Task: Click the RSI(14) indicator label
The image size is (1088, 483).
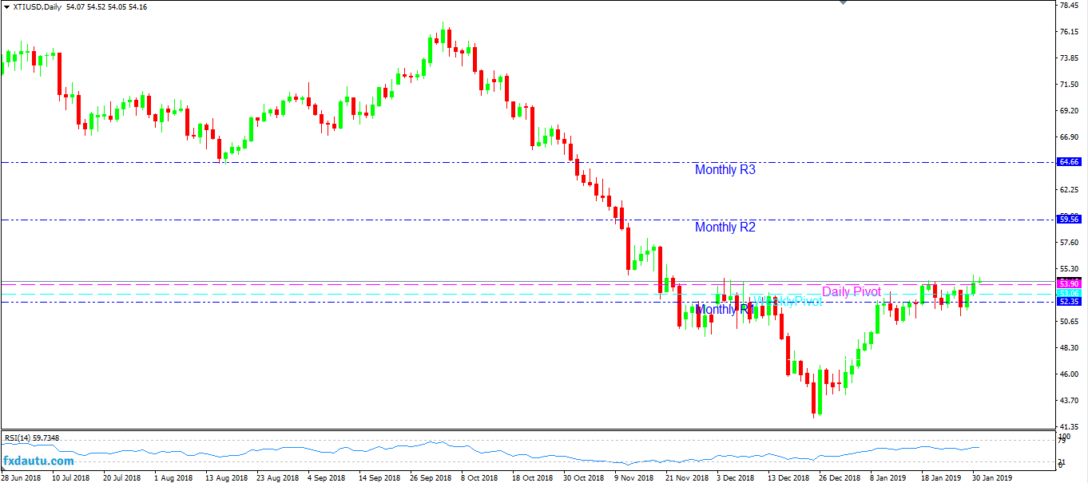Action: click(32, 437)
